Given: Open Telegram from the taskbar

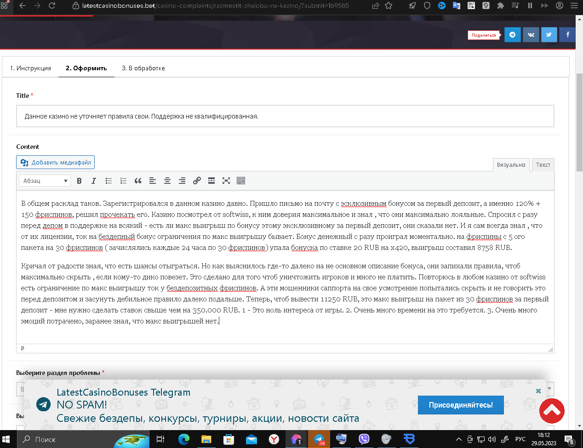Looking at the screenshot, I should (x=319, y=439).
